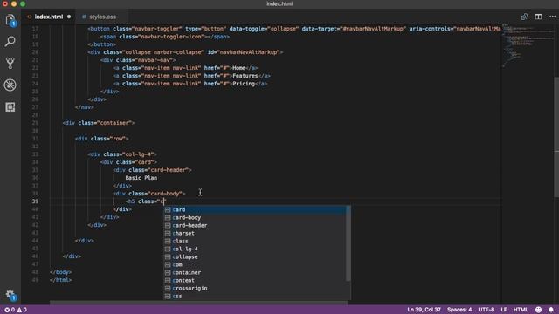Change language mode via 'HTML'
The height and width of the screenshot is (314, 559).
tap(521, 310)
